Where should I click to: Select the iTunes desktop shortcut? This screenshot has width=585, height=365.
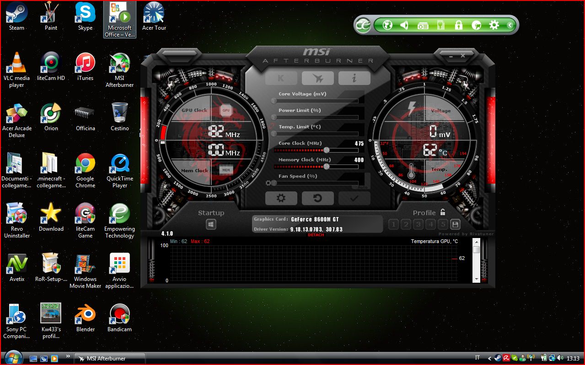click(x=85, y=67)
